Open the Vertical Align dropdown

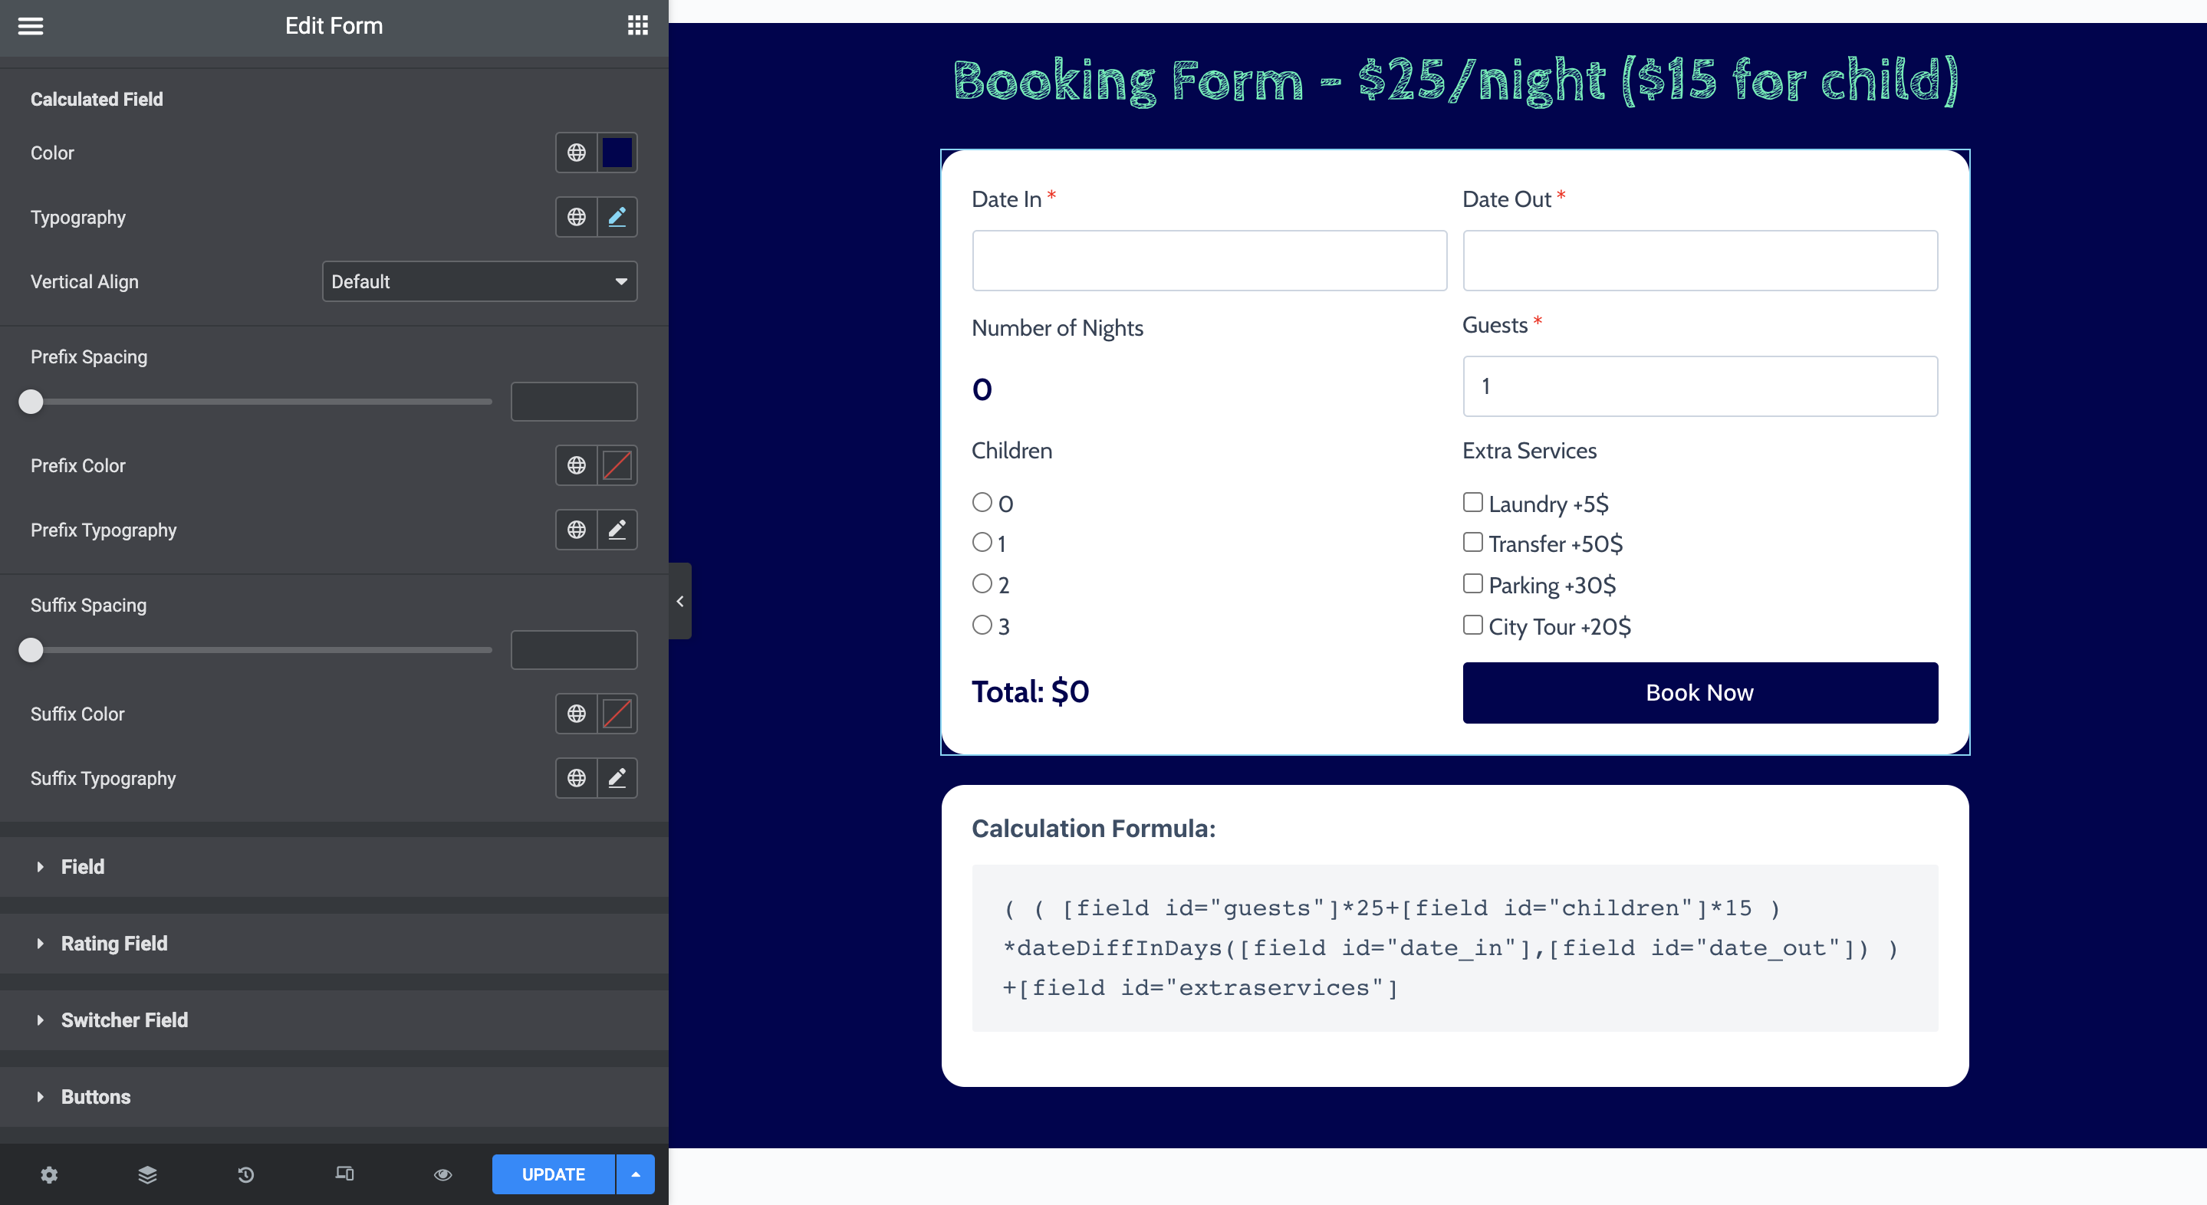pos(479,281)
